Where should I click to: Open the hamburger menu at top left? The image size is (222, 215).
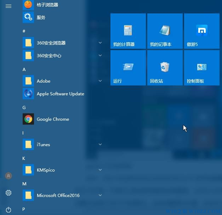click(x=8, y=6)
